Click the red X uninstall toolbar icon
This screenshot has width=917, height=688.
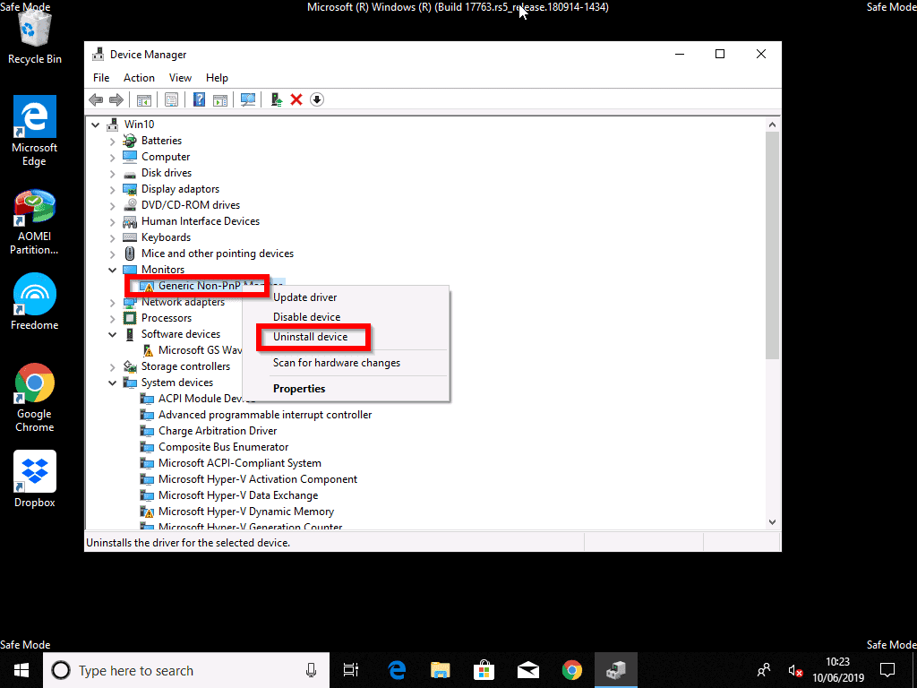click(x=296, y=100)
